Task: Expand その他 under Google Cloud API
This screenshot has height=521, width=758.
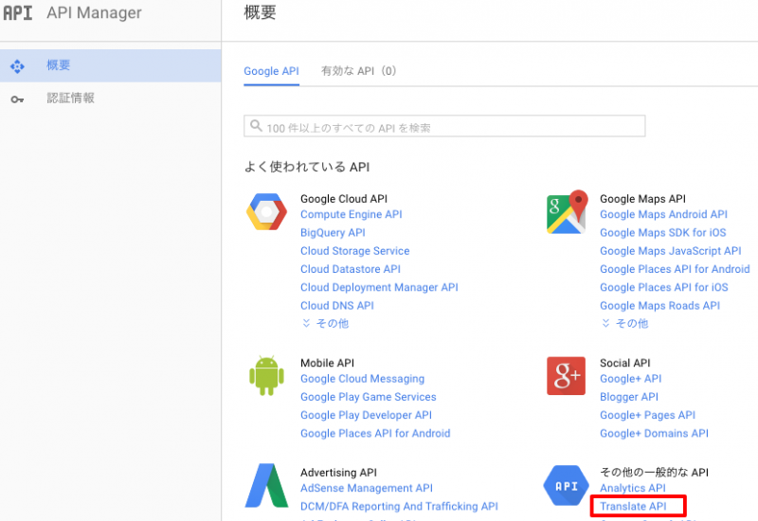Action: point(325,323)
